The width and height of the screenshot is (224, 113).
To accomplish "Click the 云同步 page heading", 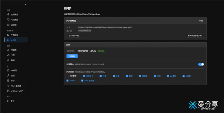I will [x=68, y=9].
